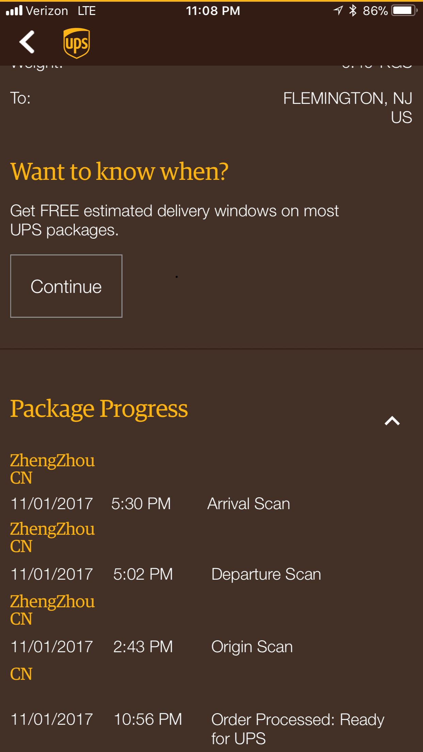This screenshot has width=423, height=752.
Task: Tap the location services arrow icon
Action: coord(338,11)
